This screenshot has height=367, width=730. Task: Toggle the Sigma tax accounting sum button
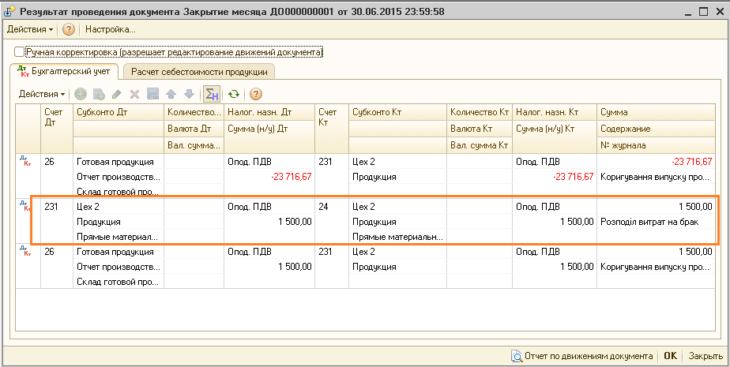point(212,95)
